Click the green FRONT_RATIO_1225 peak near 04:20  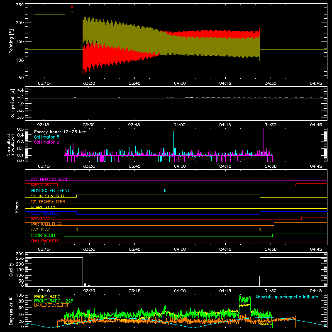click(244, 299)
